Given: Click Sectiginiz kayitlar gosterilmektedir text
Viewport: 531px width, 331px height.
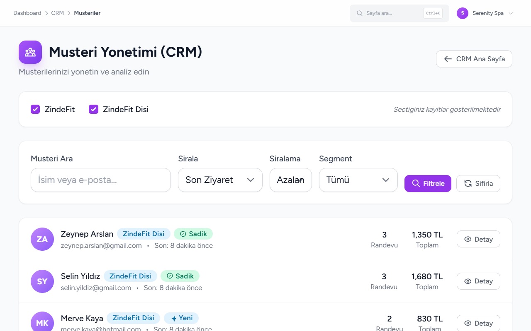Looking at the screenshot, I should [x=447, y=109].
